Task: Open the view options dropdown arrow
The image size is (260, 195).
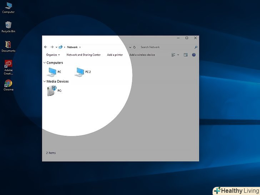Action: (178, 55)
